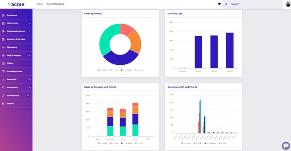Image resolution: width=291 pixels, height=151 pixels.
Task: Click the Products & Services box icon
Action: click(3, 39)
